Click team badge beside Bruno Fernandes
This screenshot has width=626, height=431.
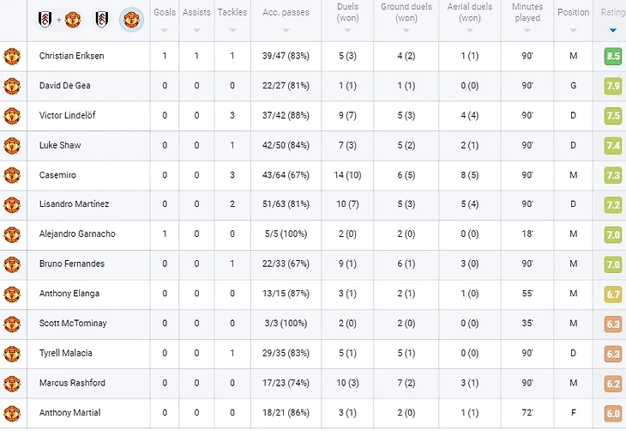coord(12,264)
